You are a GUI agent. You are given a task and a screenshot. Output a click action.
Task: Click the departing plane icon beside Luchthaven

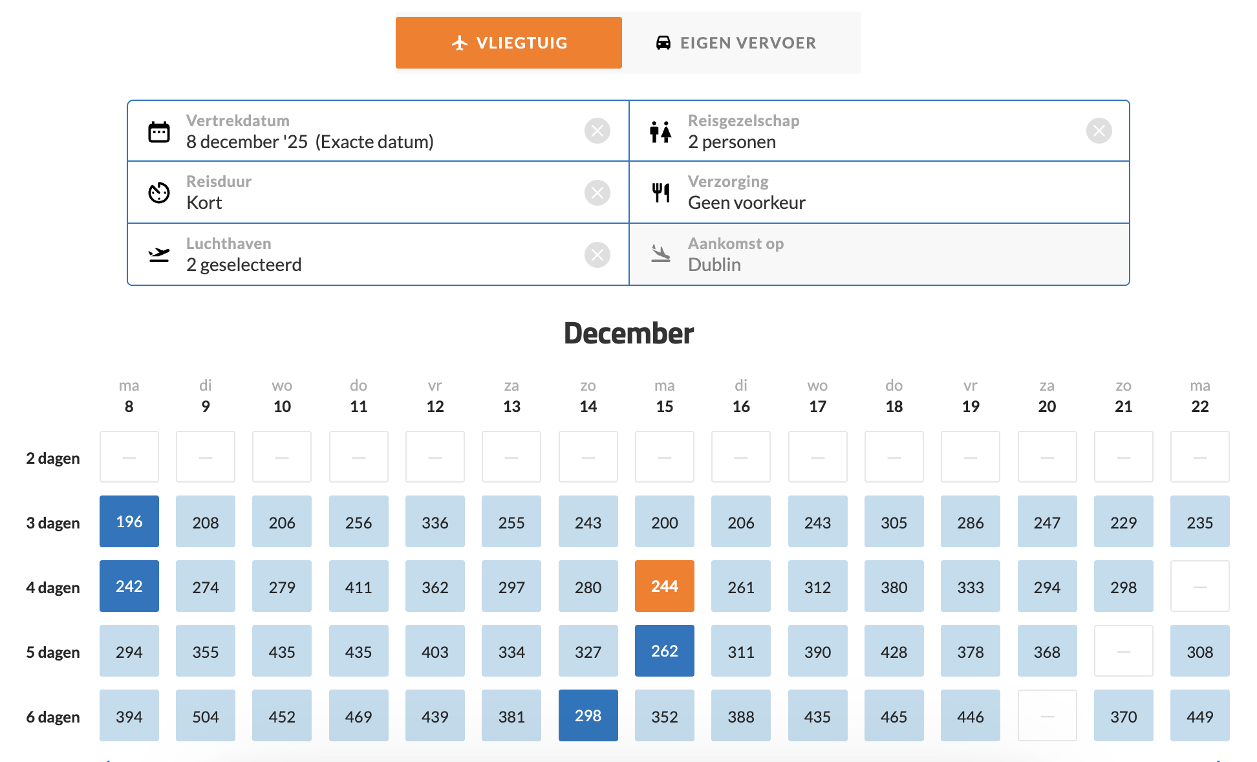pyautogui.click(x=159, y=255)
